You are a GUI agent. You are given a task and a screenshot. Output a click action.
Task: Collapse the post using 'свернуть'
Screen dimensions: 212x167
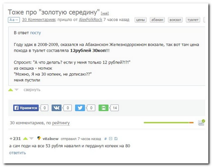point(32,90)
